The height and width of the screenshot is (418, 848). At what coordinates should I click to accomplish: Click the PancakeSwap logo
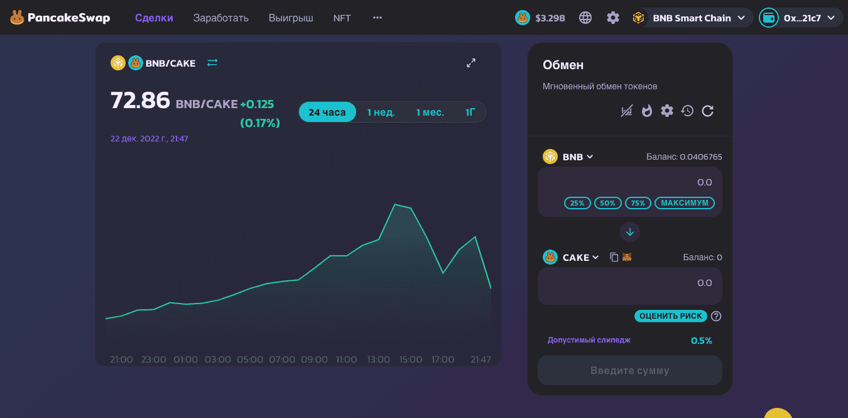(x=60, y=18)
